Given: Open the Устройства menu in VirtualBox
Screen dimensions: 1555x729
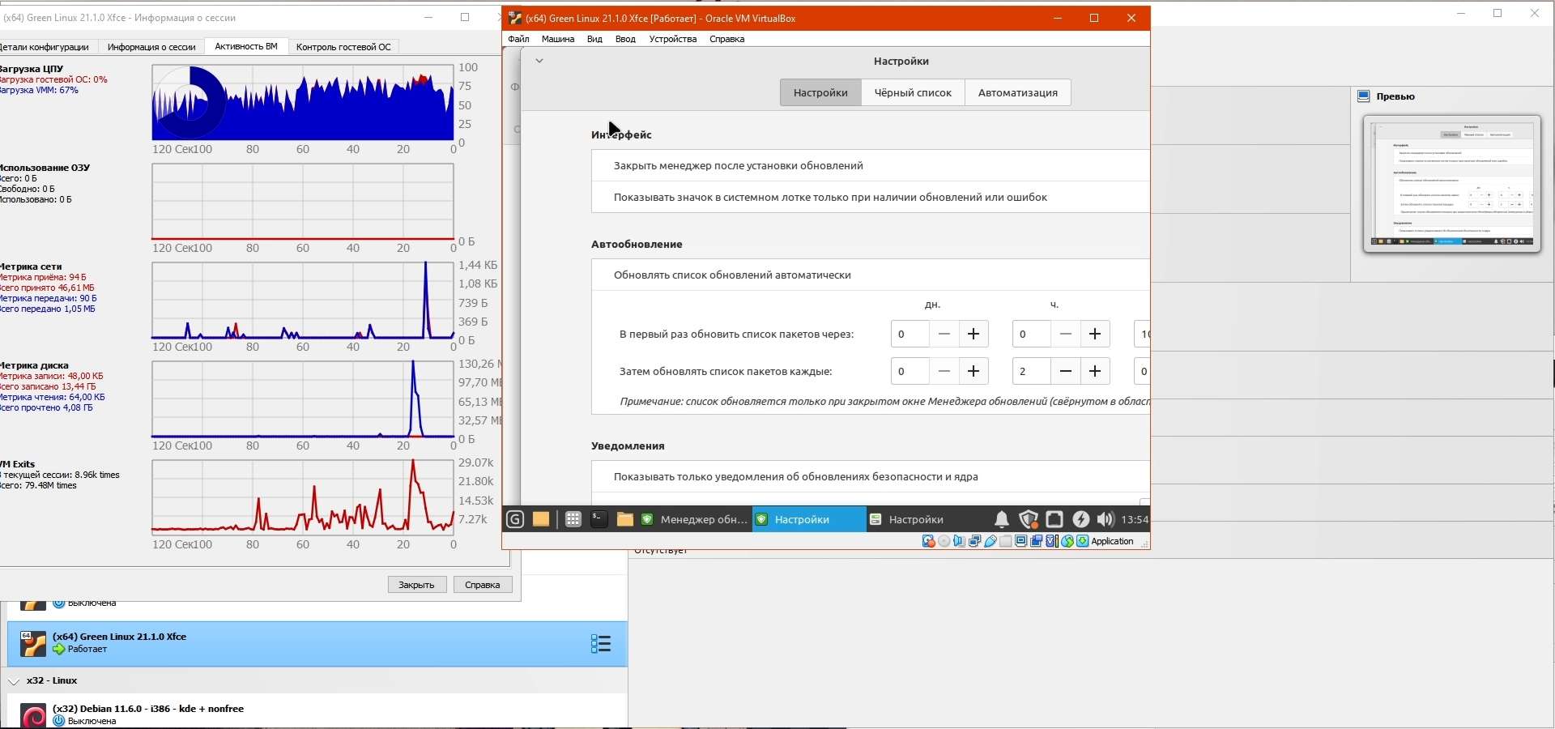Looking at the screenshot, I should (672, 39).
